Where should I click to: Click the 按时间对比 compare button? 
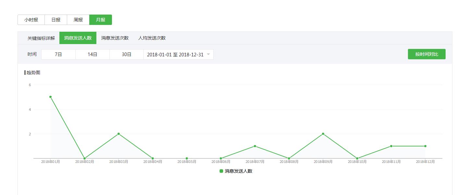426,54
